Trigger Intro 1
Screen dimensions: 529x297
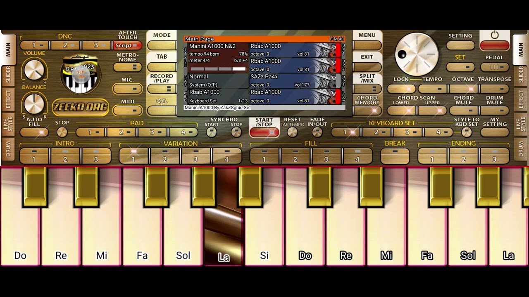[34, 156]
